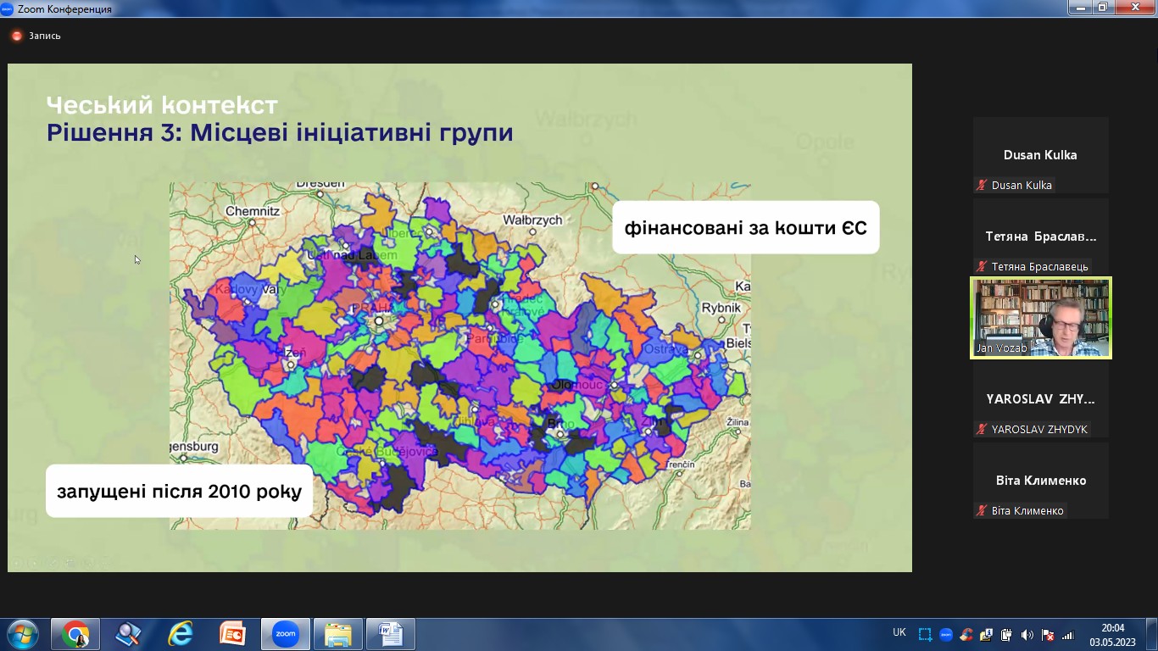Open Windows Explorer folder in the taskbar
The image size is (1158, 651).
pyautogui.click(x=337, y=634)
